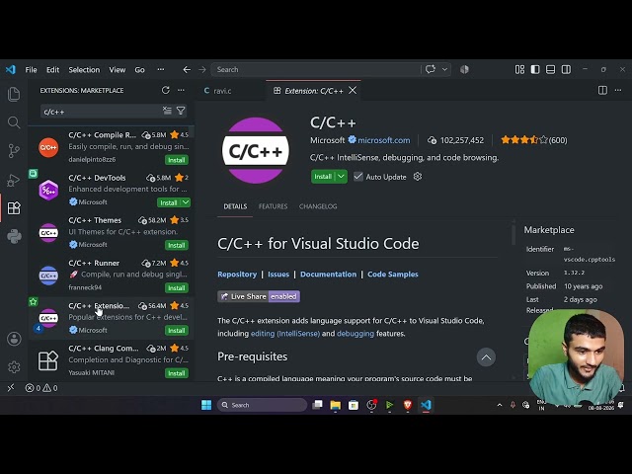This screenshot has width=632, height=474.
Task: Open the Explorer view in activity bar
Action: point(14,94)
